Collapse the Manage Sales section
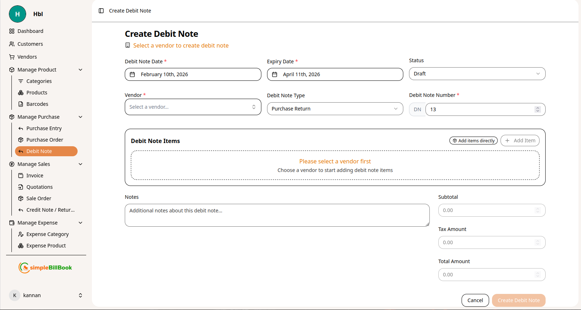The width and height of the screenshot is (581, 310). (80, 164)
